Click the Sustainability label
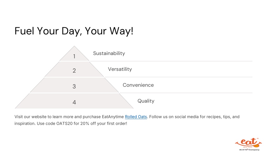Image resolution: width=268 pixels, height=151 pixels. [109, 53]
